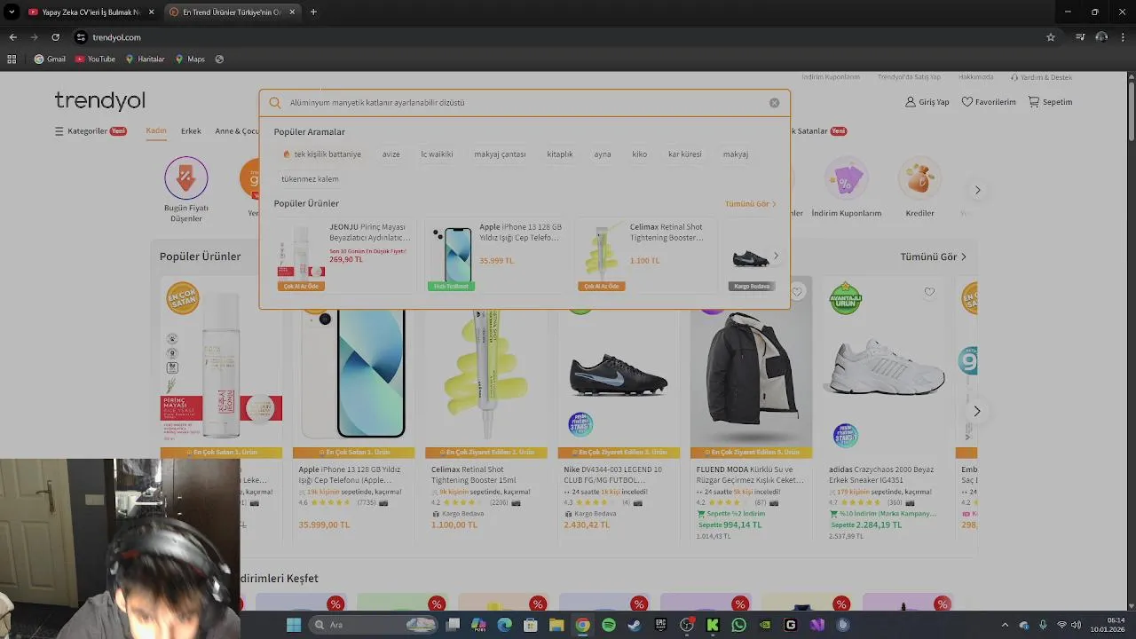Open the adidas Crazychaos 2000 product title

coord(881,475)
